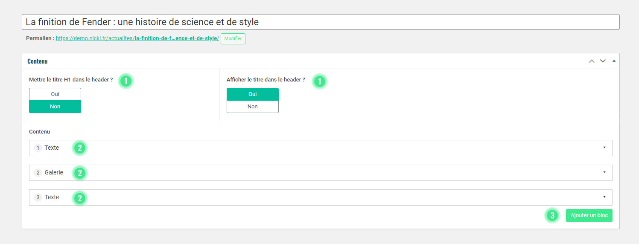Click Modifier next to the permalink

click(x=233, y=39)
